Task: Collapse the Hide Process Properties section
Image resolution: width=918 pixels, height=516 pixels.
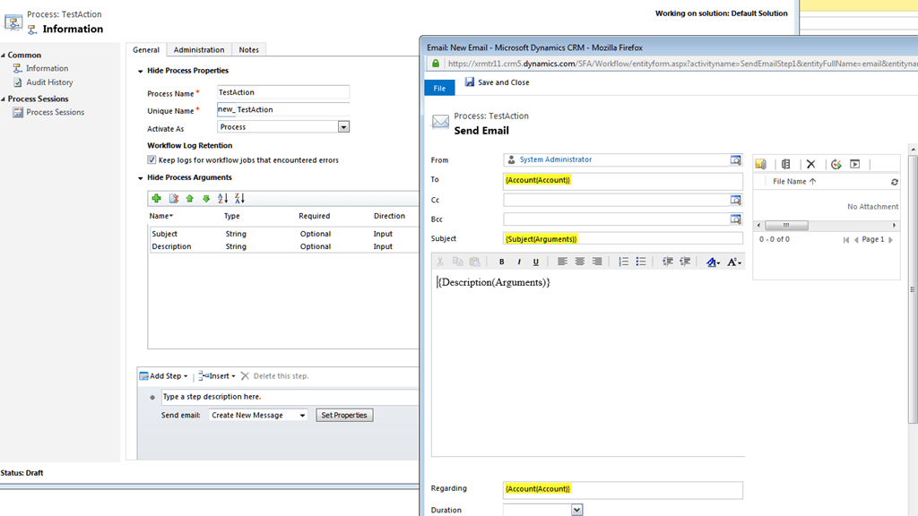Action: click(x=141, y=72)
